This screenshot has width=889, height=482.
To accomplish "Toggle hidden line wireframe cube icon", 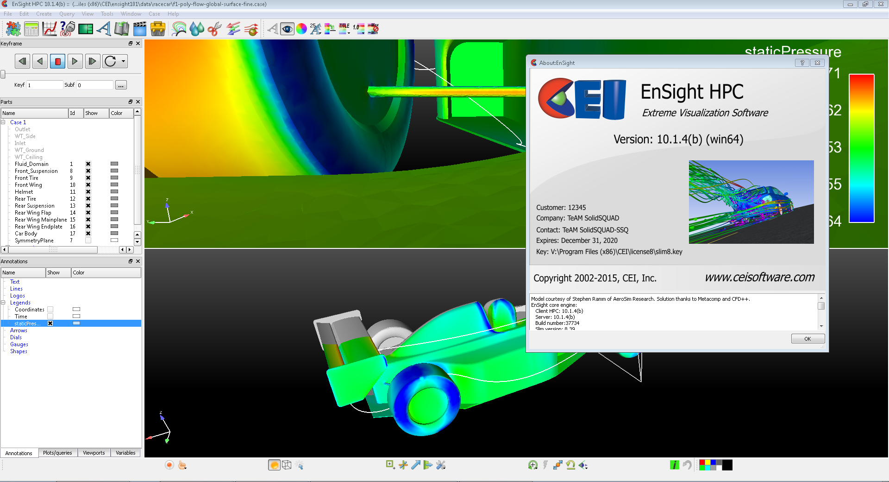I will (287, 465).
